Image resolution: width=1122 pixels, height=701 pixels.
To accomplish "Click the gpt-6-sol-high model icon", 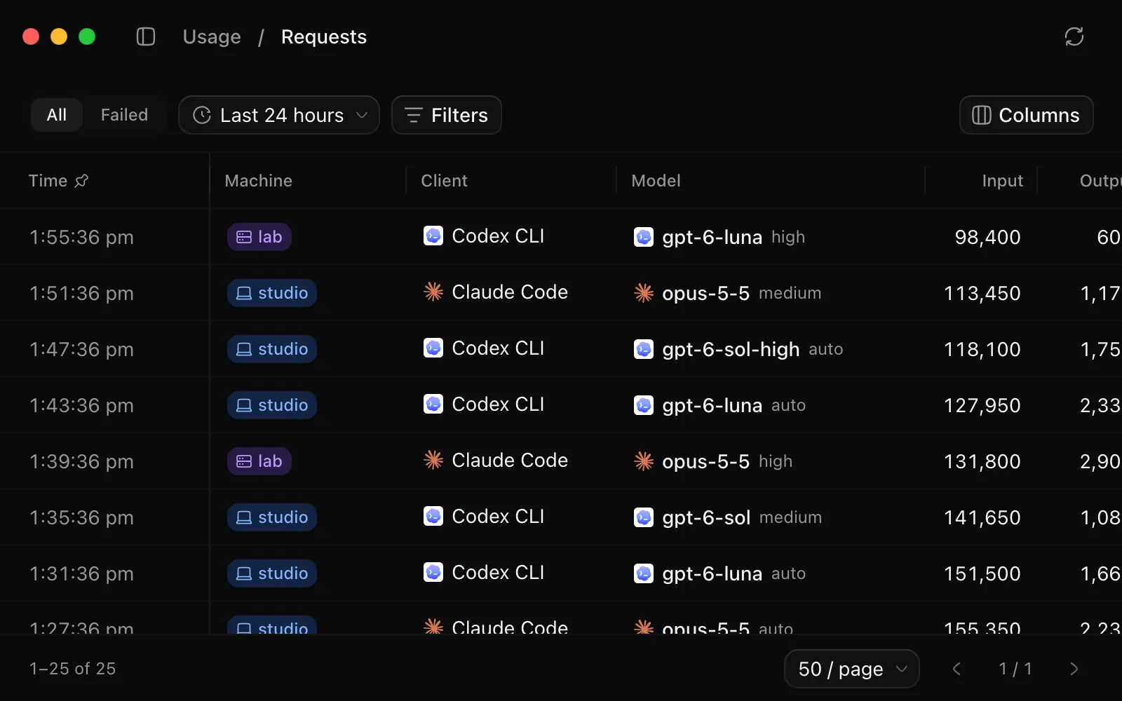I will point(644,349).
